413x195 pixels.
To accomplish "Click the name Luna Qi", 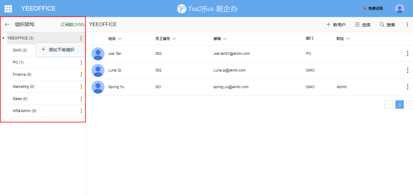I will tap(115, 70).
